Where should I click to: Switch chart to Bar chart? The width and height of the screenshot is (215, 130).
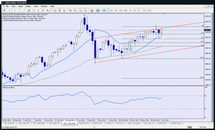pyautogui.click(x=55, y=11)
